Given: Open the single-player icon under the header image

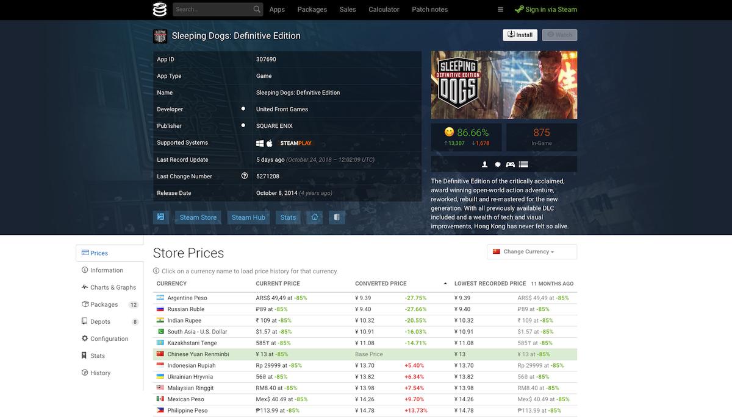Looking at the screenshot, I should (484, 164).
